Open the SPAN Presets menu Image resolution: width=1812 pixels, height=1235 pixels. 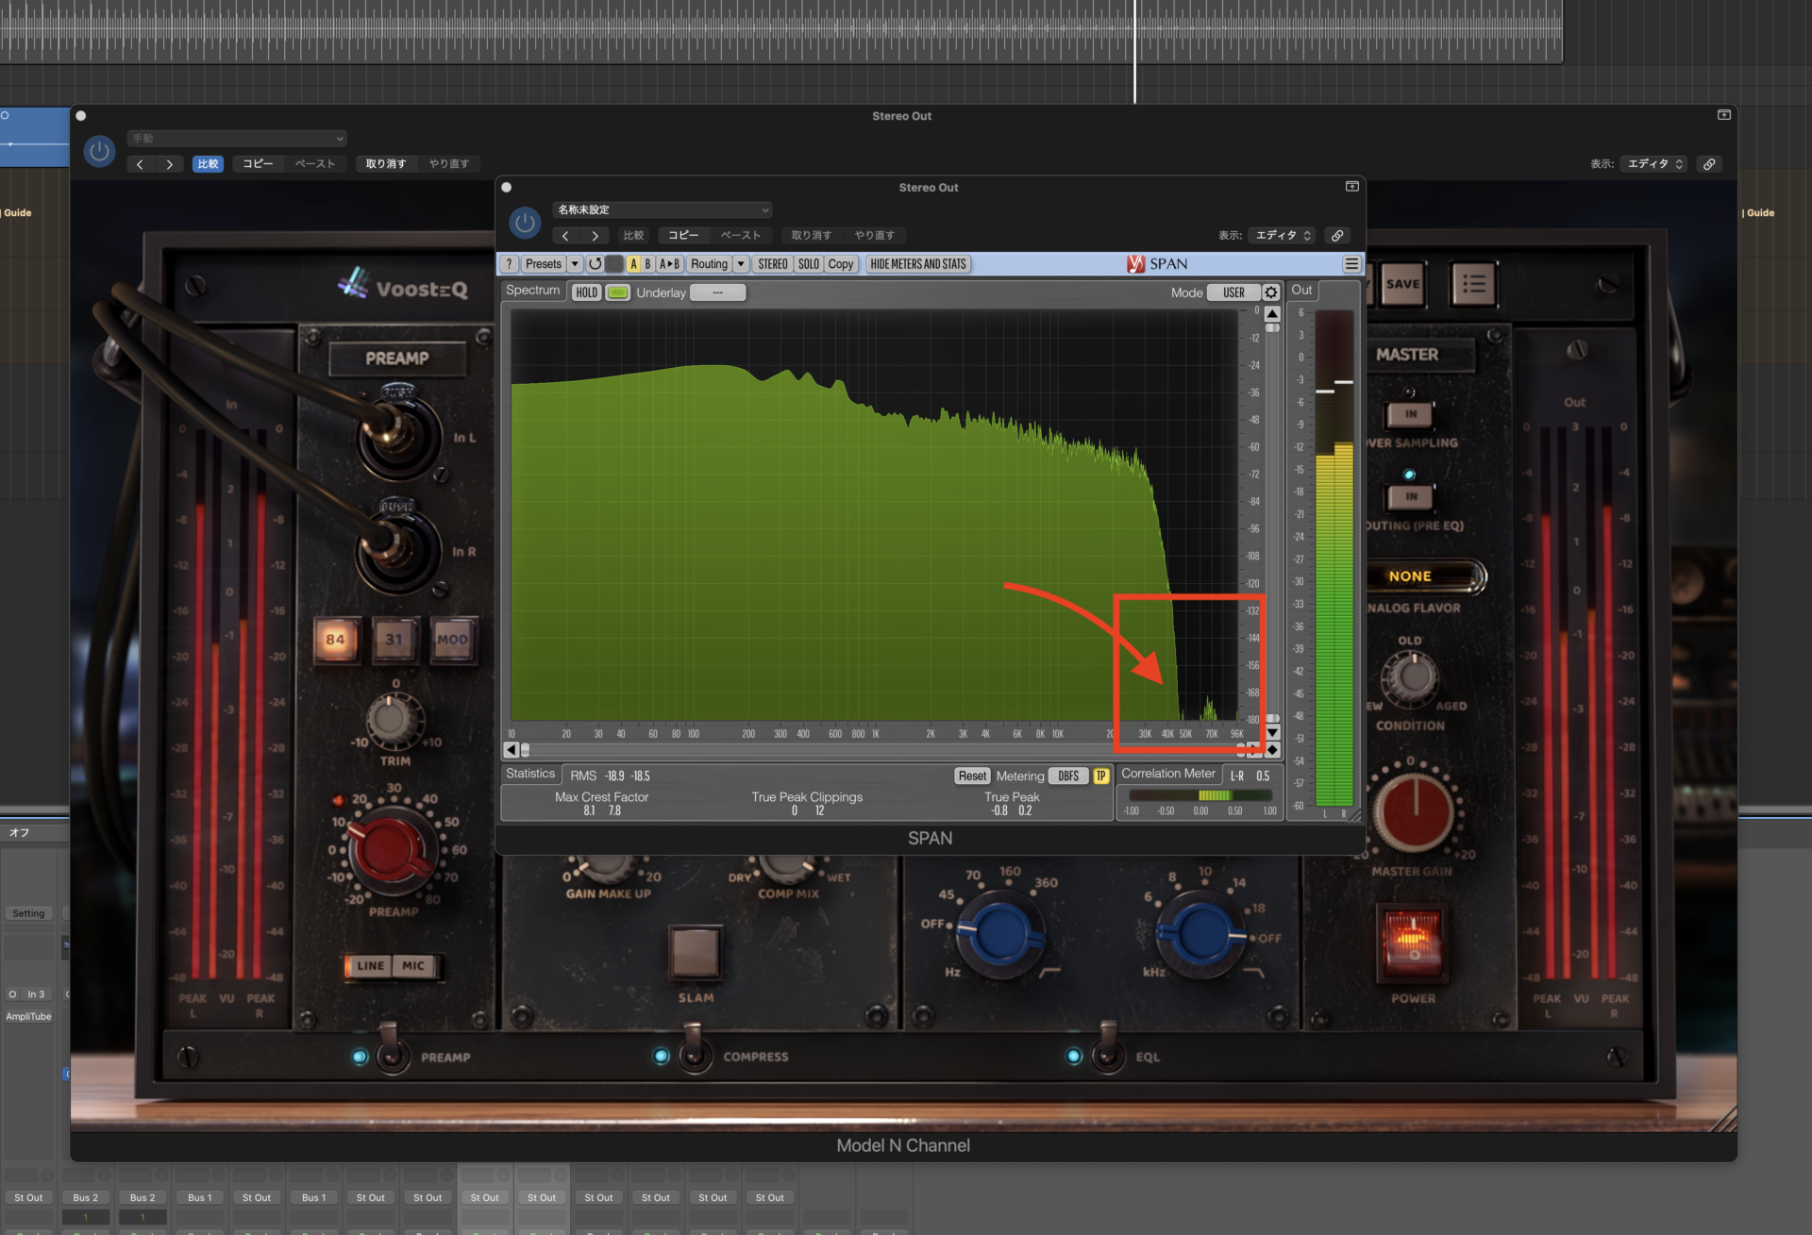pos(543,264)
